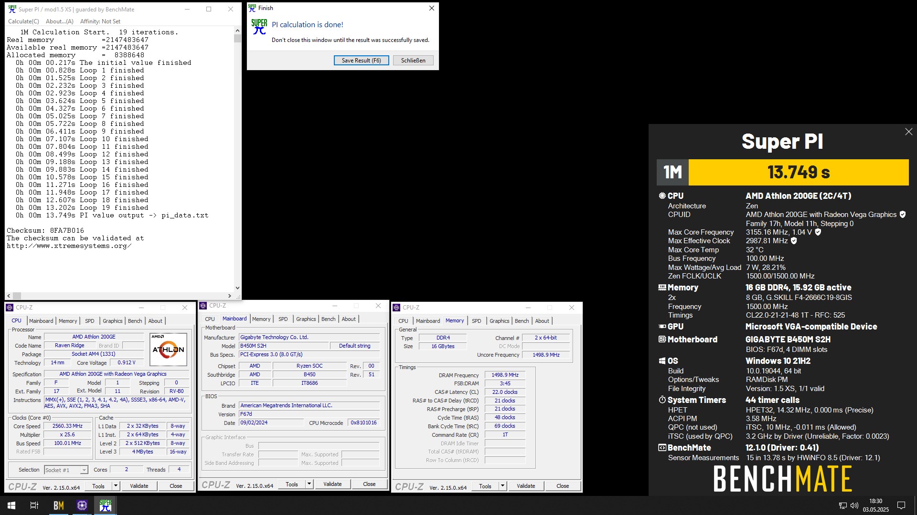Click the first CPU-Z window title icon
This screenshot has width=917, height=515.
10,308
